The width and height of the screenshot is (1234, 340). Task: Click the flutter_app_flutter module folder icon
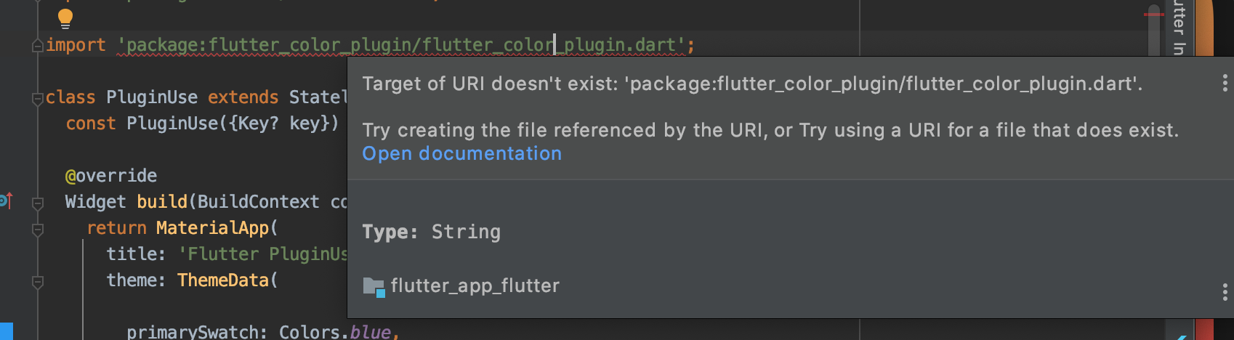coord(374,286)
